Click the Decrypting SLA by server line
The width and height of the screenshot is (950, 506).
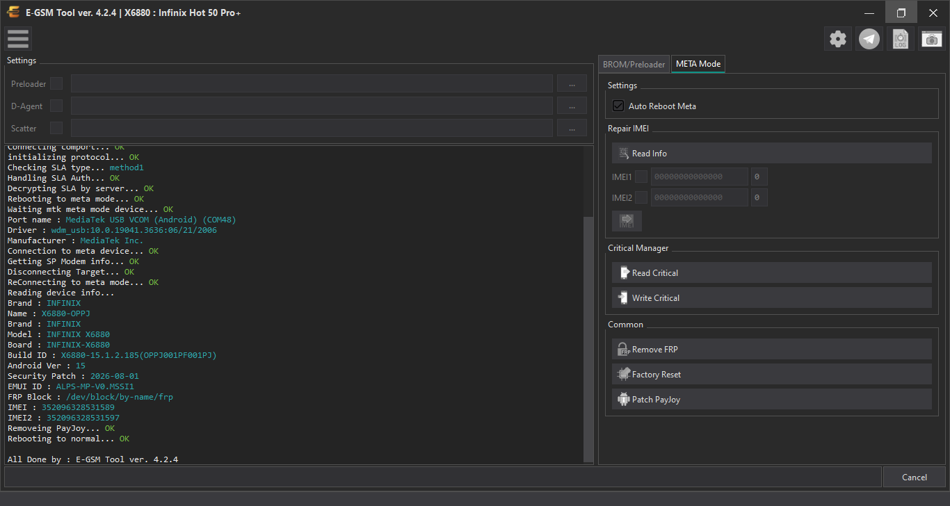[x=81, y=188]
